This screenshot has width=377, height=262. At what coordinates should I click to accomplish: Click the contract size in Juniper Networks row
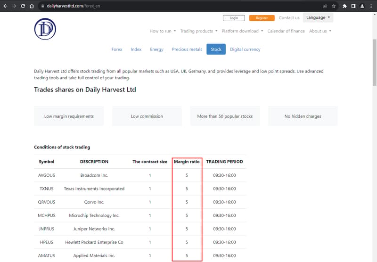[150, 229]
